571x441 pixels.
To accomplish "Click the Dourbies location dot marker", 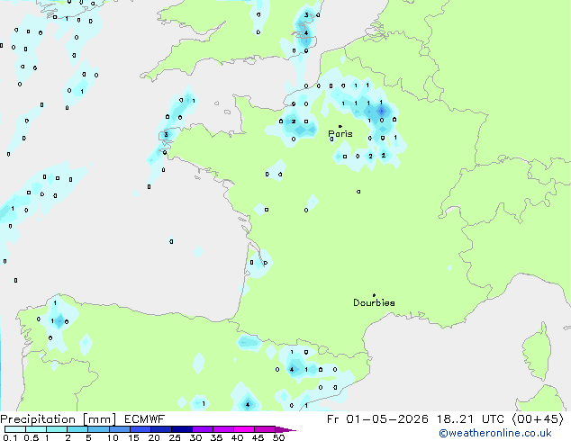I will [374, 295].
